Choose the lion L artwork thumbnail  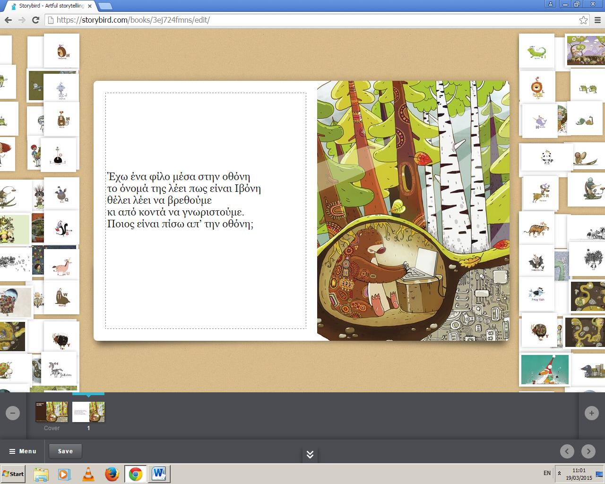pos(537,87)
